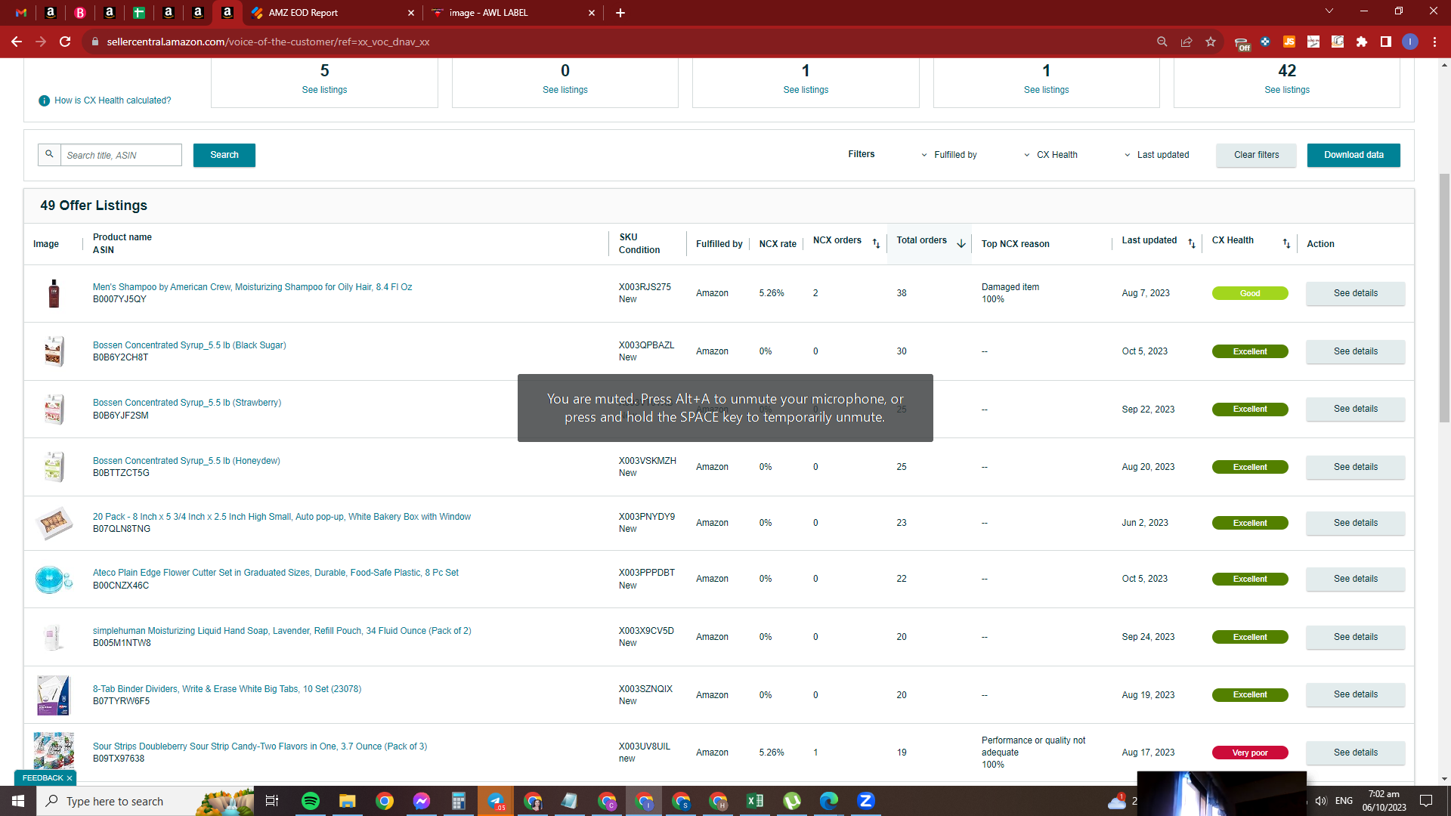The height and width of the screenshot is (816, 1451).
Task: Open Spotify from the taskbar
Action: click(x=311, y=801)
